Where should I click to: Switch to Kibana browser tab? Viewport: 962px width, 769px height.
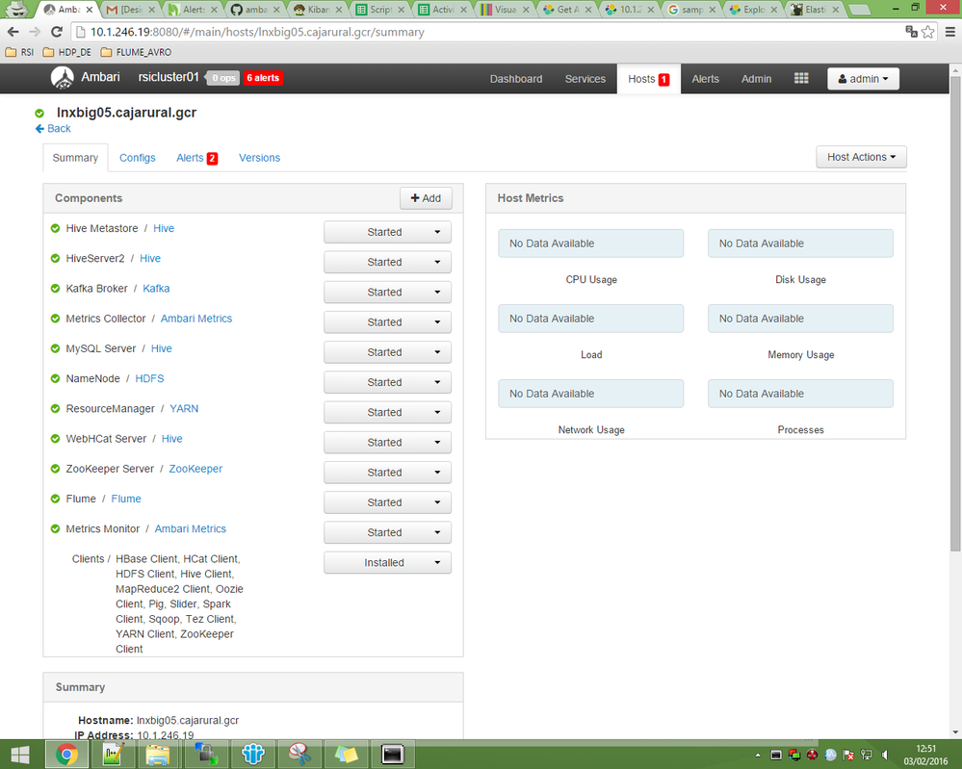(317, 10)
